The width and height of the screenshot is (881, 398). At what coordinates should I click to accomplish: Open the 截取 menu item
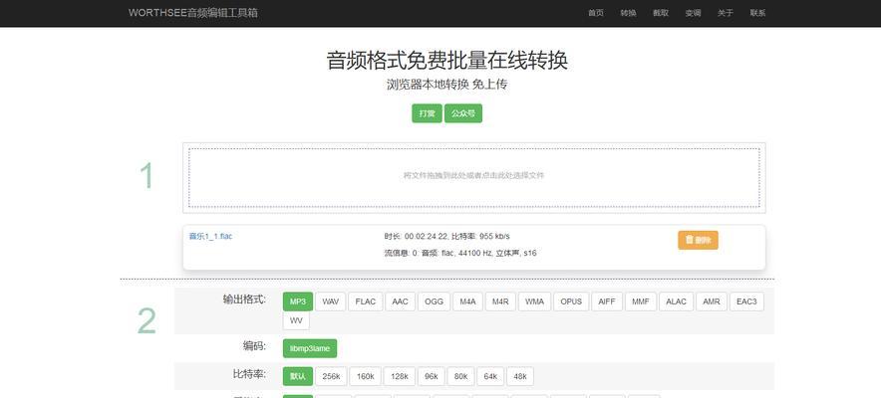coord(661,13)
